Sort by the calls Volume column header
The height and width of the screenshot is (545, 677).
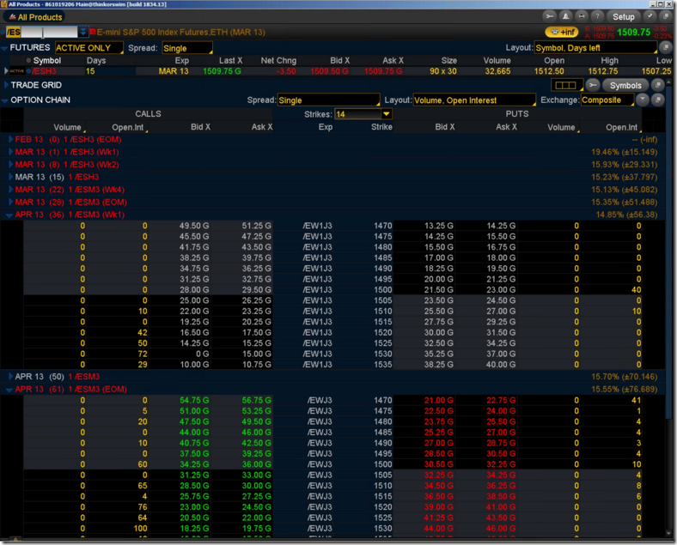pyautogui.click(x=68, y=127)
